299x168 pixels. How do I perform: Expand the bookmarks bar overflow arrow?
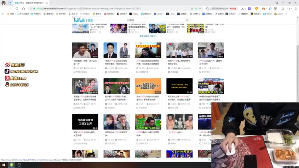click(x=286, y=14)
